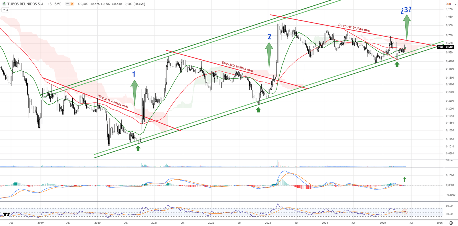This screenshot has width=458, height=226.
Task: Click the TRG price label on price axis
Action: (x=440, y=47)
